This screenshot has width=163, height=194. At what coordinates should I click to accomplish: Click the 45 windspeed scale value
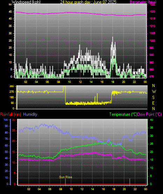[x=10, y=12]
